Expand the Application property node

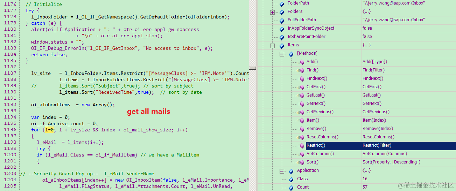[x=282, y=171]
